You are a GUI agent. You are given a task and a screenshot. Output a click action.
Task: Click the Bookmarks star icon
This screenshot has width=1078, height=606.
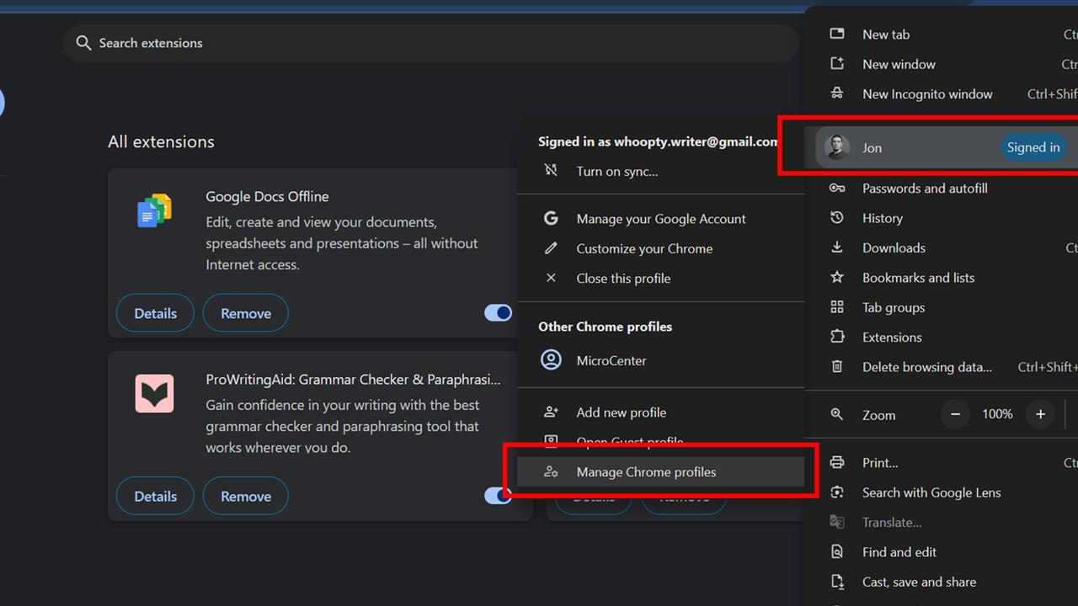[x=837, y=277]
